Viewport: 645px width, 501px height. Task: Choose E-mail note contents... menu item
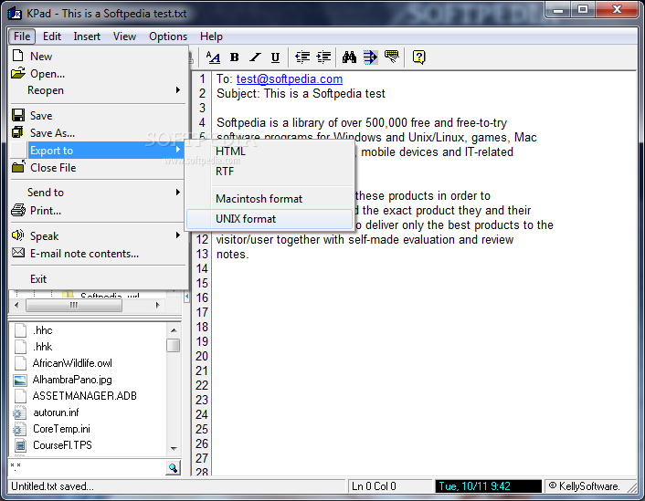(98, 254)
